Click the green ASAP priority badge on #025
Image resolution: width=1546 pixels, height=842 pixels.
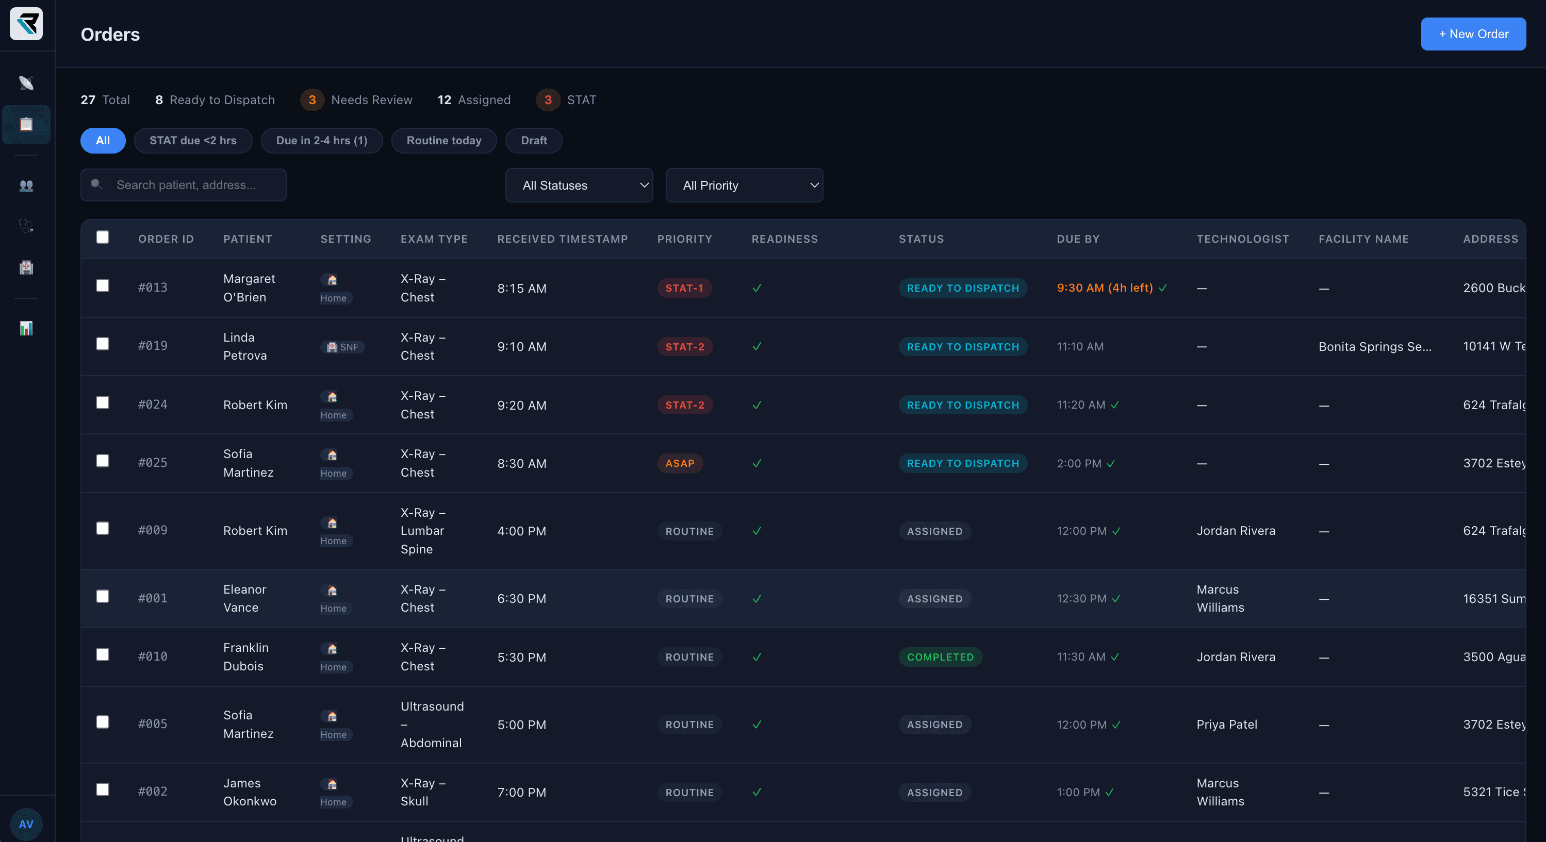(x=679, y=463)
